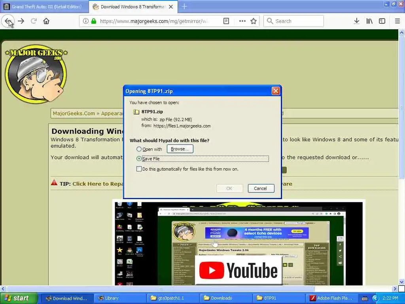Click the 2:22 PM taskbar clock

point(390,298)
